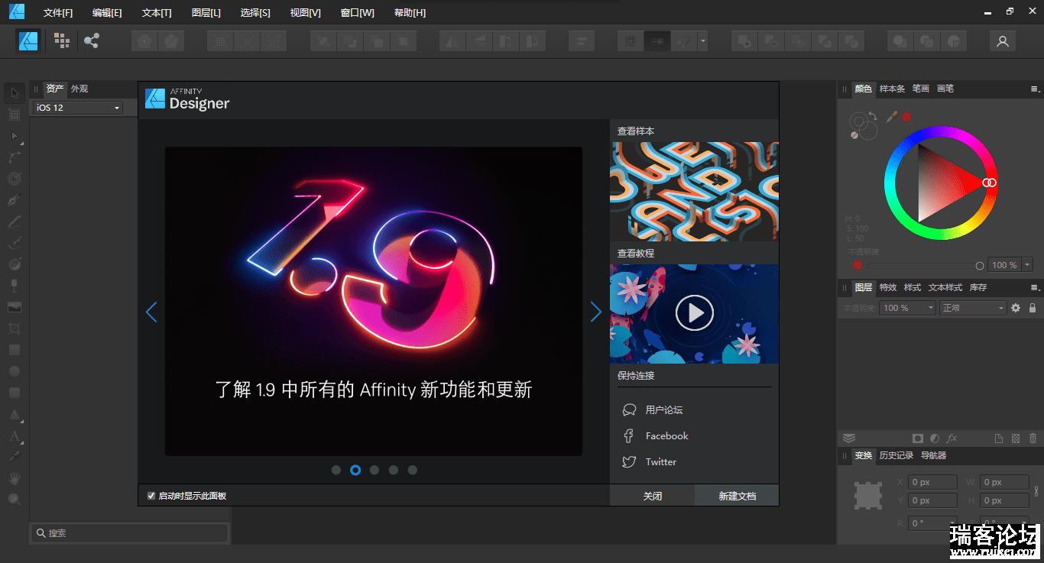Select the Pencil tool
The image size is (1044, 563).
tap(14, 222)
